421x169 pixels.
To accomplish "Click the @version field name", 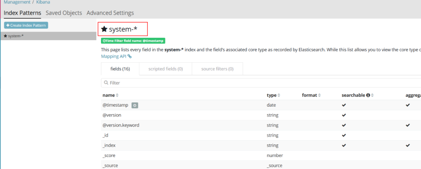I will point(112,115).
